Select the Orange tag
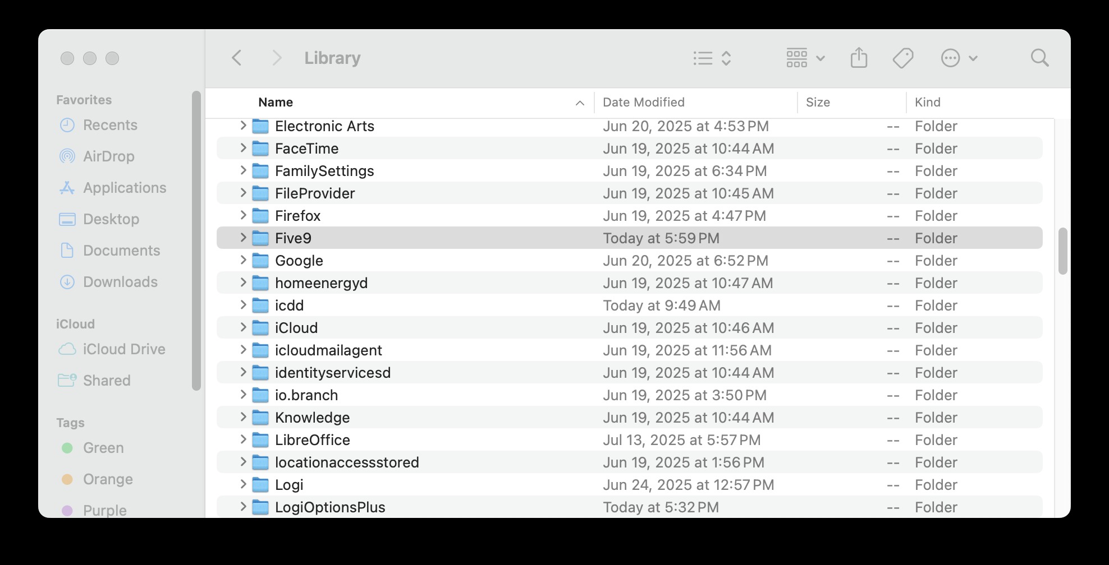Screen dimensions: 1109x565 (97, 479)
